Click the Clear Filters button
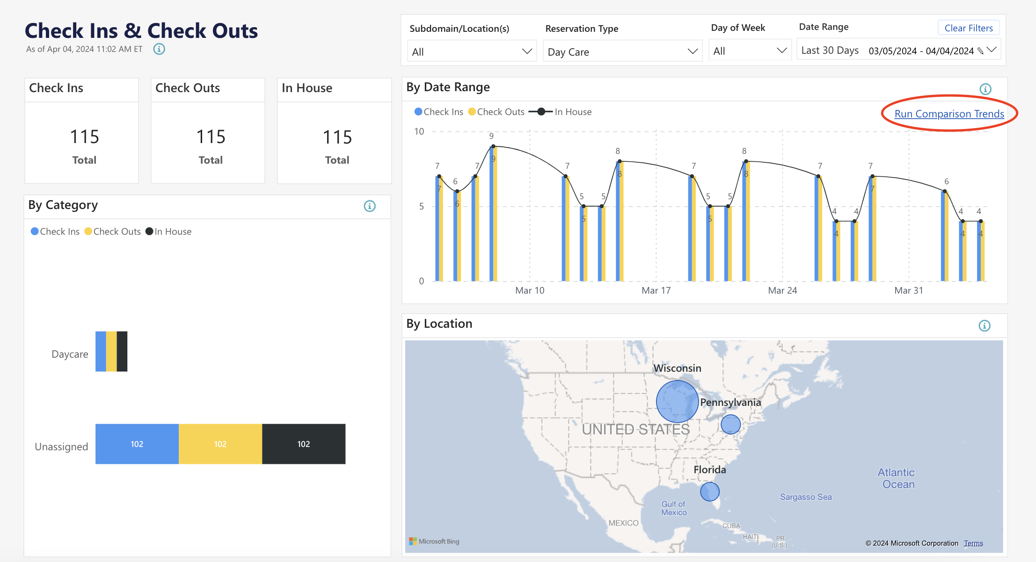This screenshot has height=562, width=1036. point(969,28)
